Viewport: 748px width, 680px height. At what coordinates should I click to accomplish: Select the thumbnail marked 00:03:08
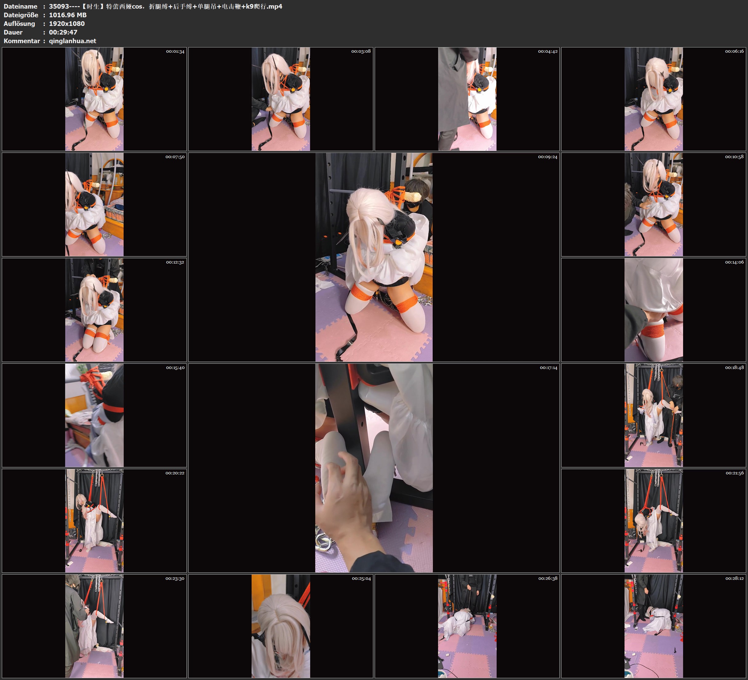[x=280, y=99]
